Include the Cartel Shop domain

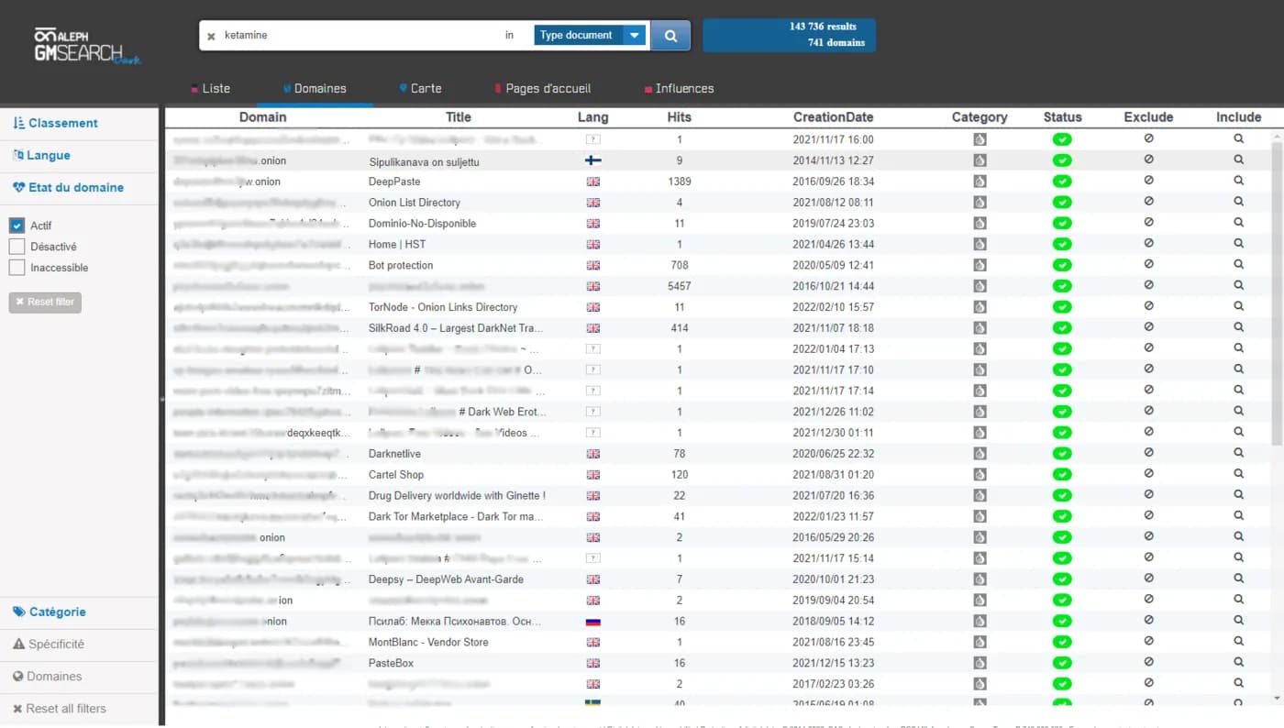1238,474
